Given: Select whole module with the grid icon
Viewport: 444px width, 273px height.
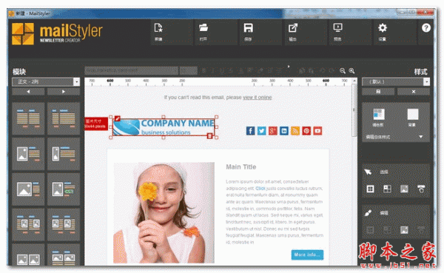Looking at the screenshot, I should (371, 189).
